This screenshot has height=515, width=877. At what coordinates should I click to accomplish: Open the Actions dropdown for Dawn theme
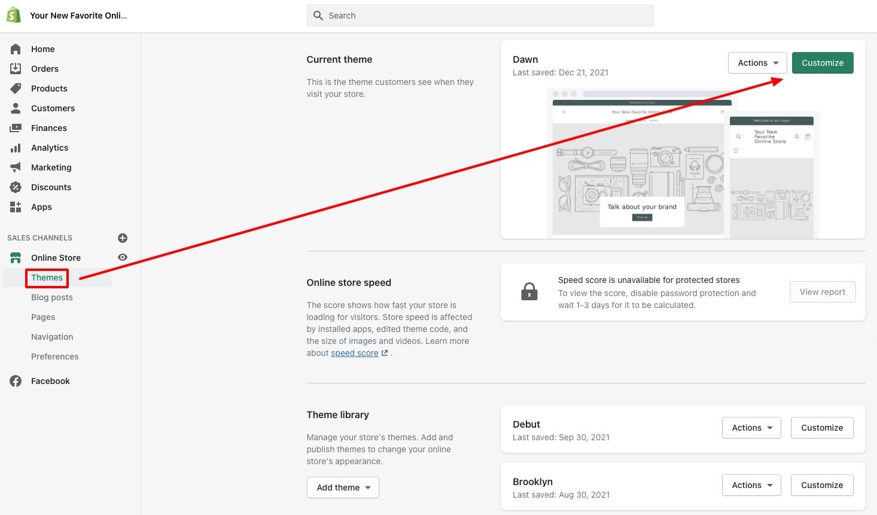tap(757, 62)
